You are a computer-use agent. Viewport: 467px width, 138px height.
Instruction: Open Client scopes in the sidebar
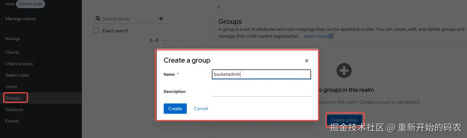point(19,64)
